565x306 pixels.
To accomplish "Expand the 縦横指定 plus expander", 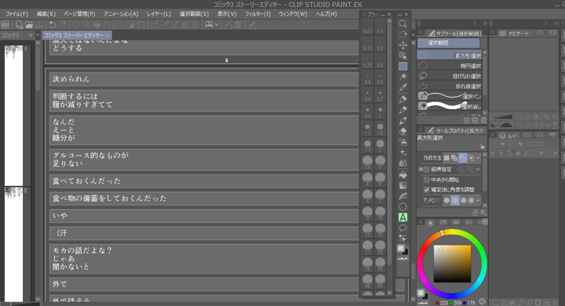I will click(421, 169).
